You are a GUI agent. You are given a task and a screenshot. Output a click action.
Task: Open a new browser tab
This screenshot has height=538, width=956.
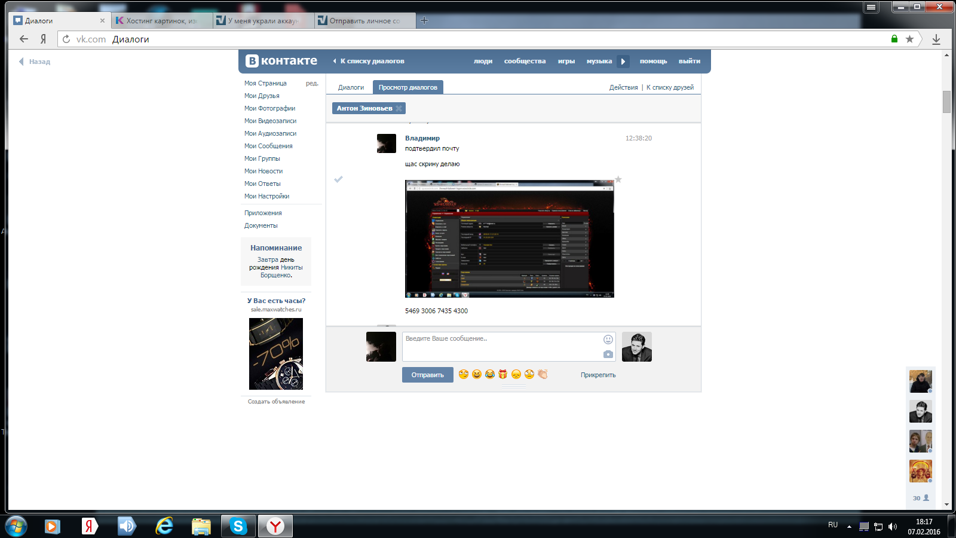tap(424, 20)
